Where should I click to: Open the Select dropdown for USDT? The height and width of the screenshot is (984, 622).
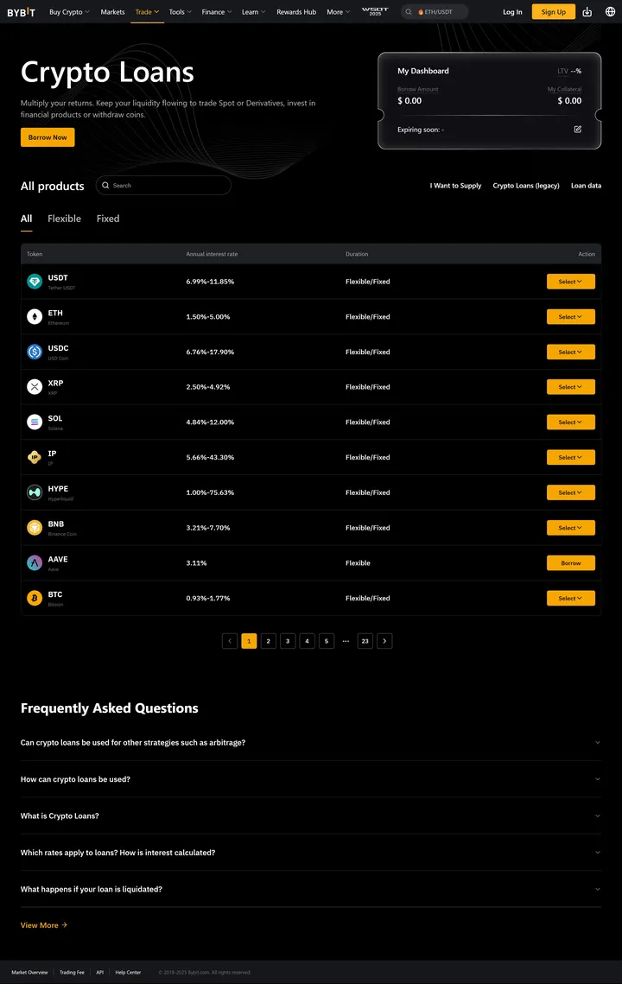[x=570, y=281]
